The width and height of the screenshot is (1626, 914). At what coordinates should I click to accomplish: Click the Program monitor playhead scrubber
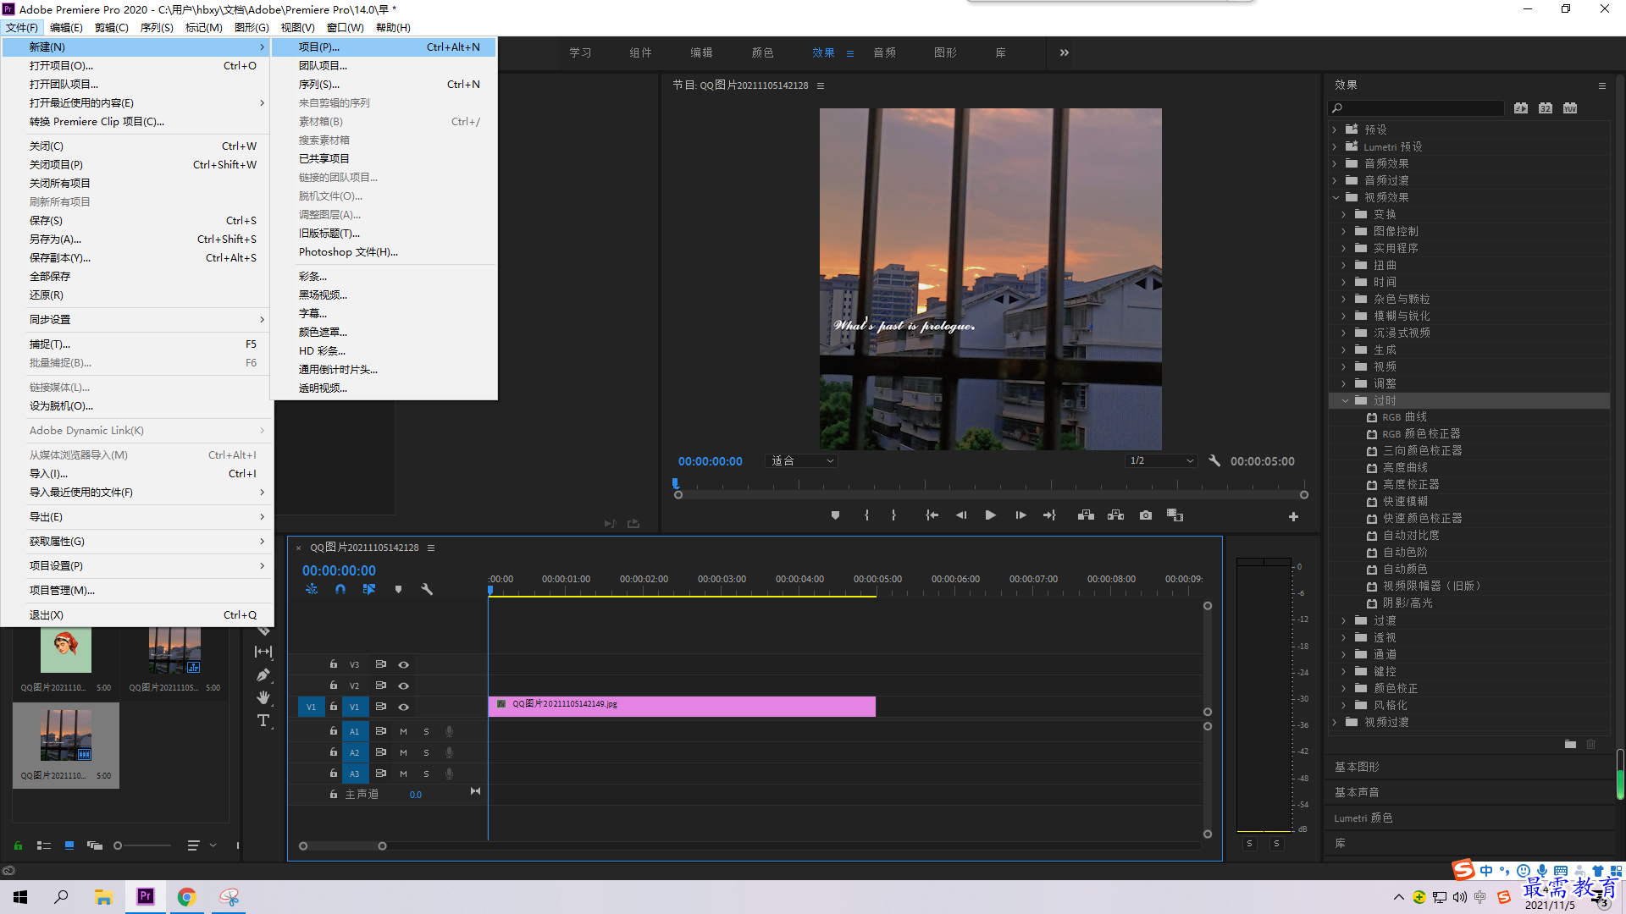676,483
